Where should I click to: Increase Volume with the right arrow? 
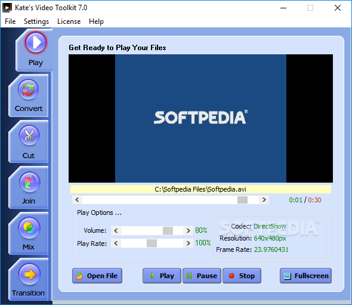coord(188,230)
